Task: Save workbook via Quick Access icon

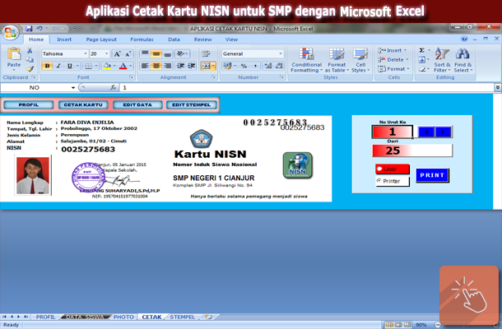Action: [x=29, y=29]
